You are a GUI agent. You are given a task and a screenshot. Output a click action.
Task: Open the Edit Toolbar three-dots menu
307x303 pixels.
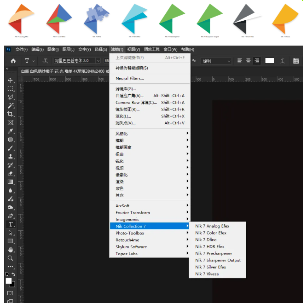[x=11, y=267]
